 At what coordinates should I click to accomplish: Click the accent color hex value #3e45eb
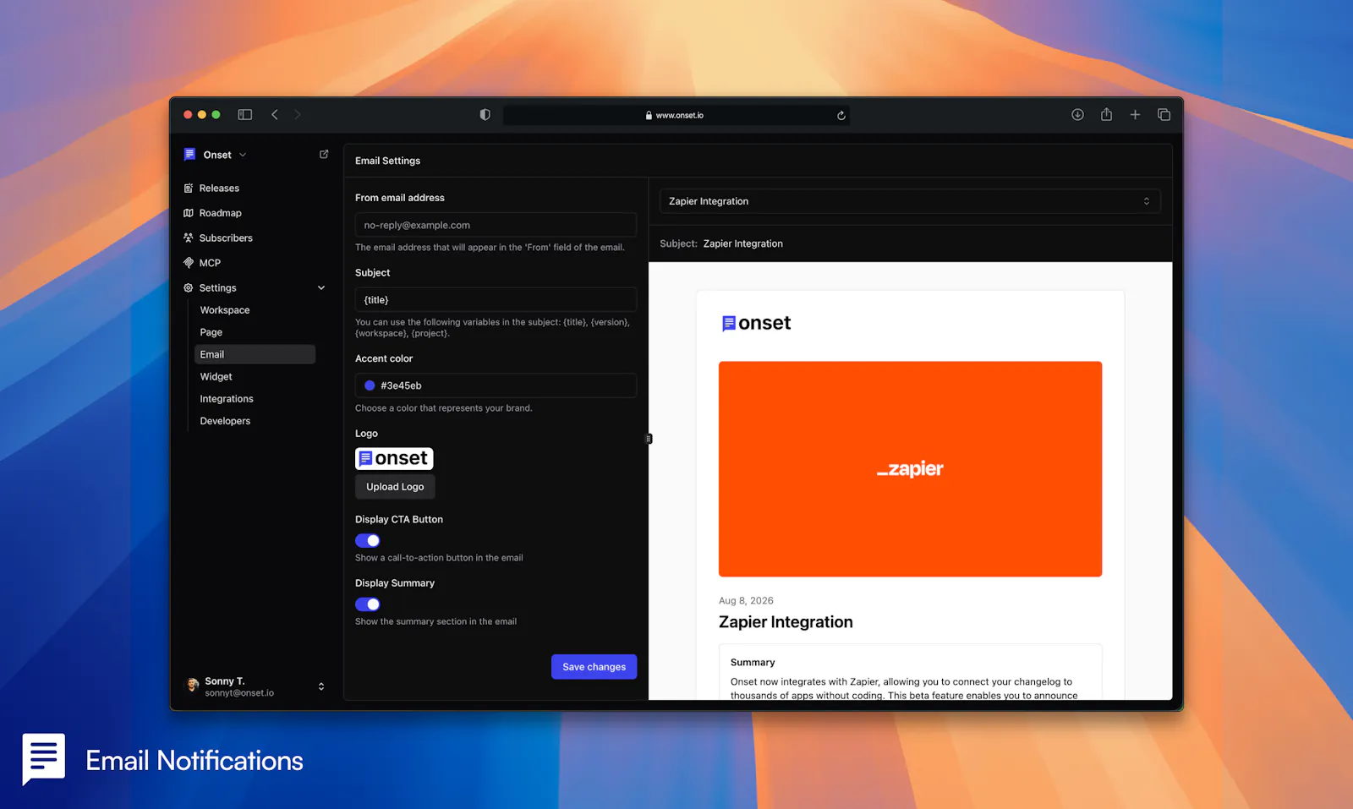coord(401,385)
